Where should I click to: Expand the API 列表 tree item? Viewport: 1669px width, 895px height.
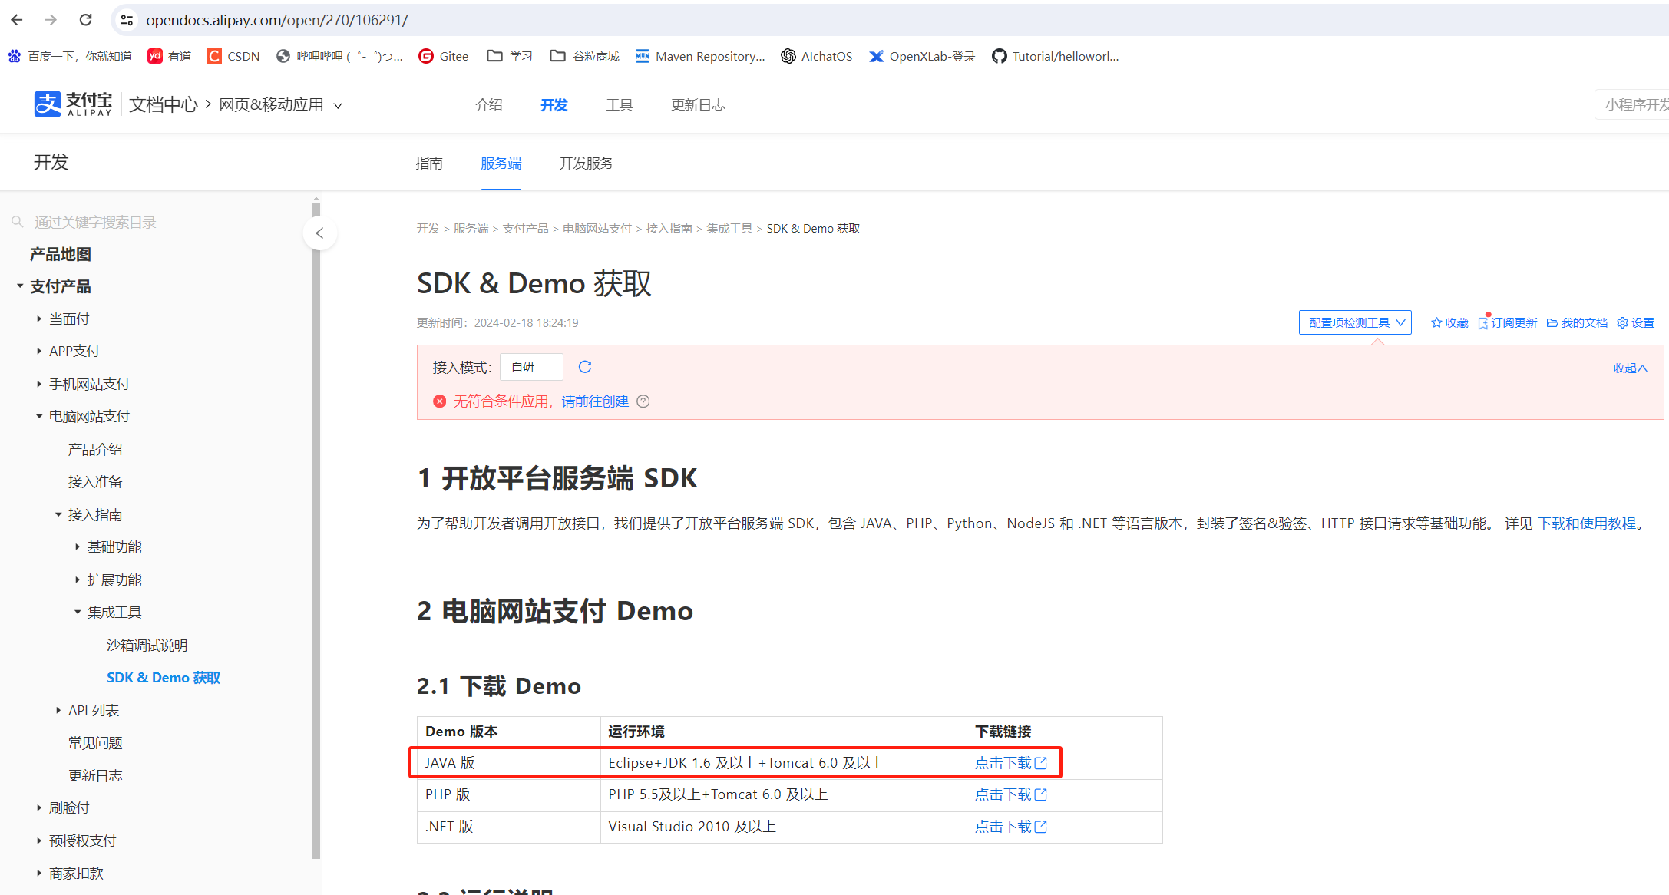[58, 711]
